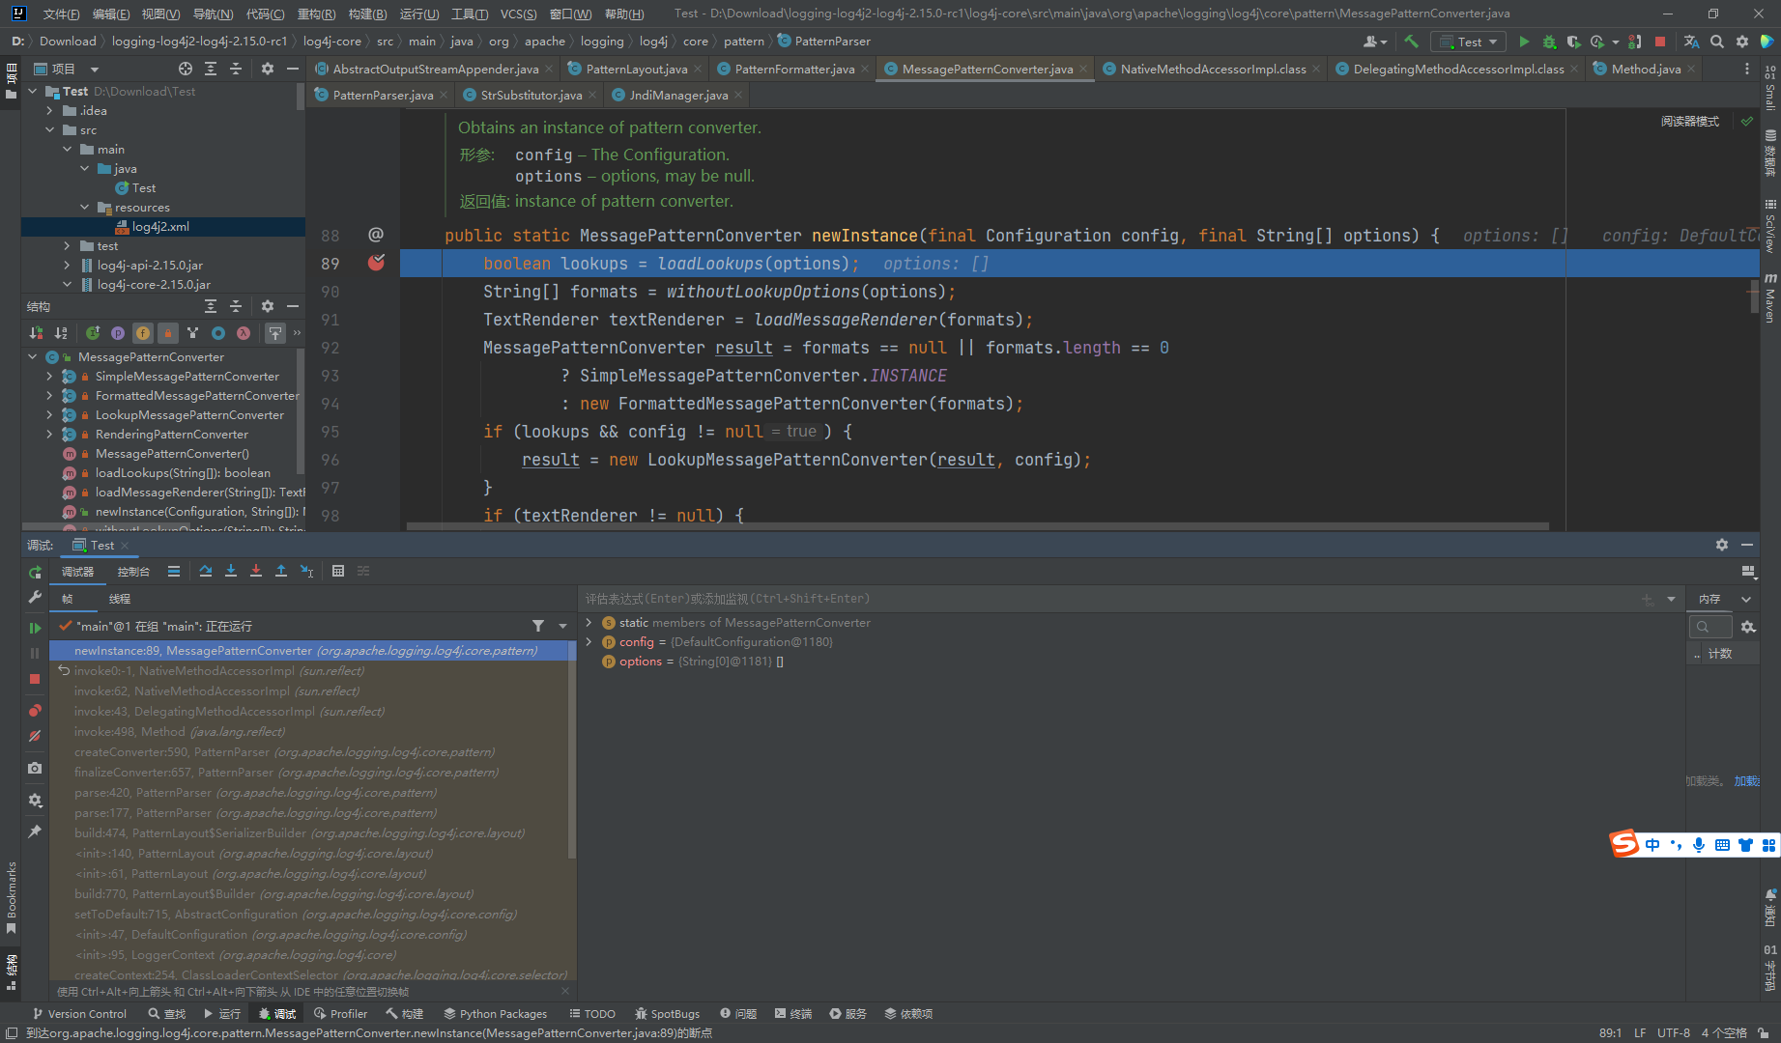Select createConverter:590, PatternParser stack frame
The width and height of the screenshot is (1781, 1043).
(x=312, y=751)
